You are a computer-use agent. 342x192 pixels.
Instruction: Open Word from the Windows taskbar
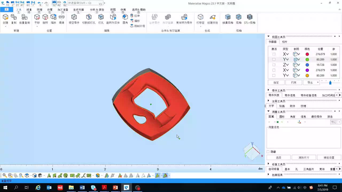point(82,187)
